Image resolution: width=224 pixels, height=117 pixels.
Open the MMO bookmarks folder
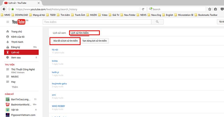(x=6, y=15)
